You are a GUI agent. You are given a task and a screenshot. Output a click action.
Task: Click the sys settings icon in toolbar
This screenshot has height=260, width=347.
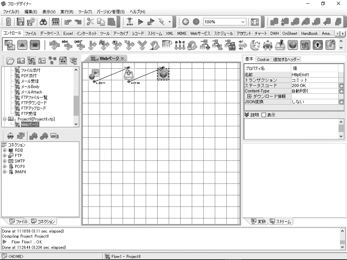(55, 22)
